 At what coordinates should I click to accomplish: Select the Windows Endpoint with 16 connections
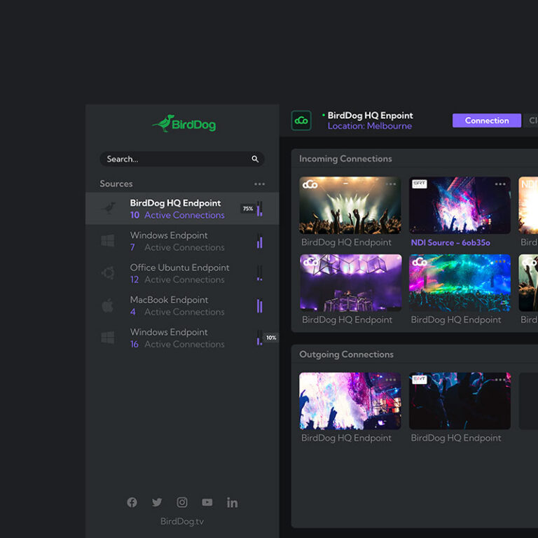(182, 338)
